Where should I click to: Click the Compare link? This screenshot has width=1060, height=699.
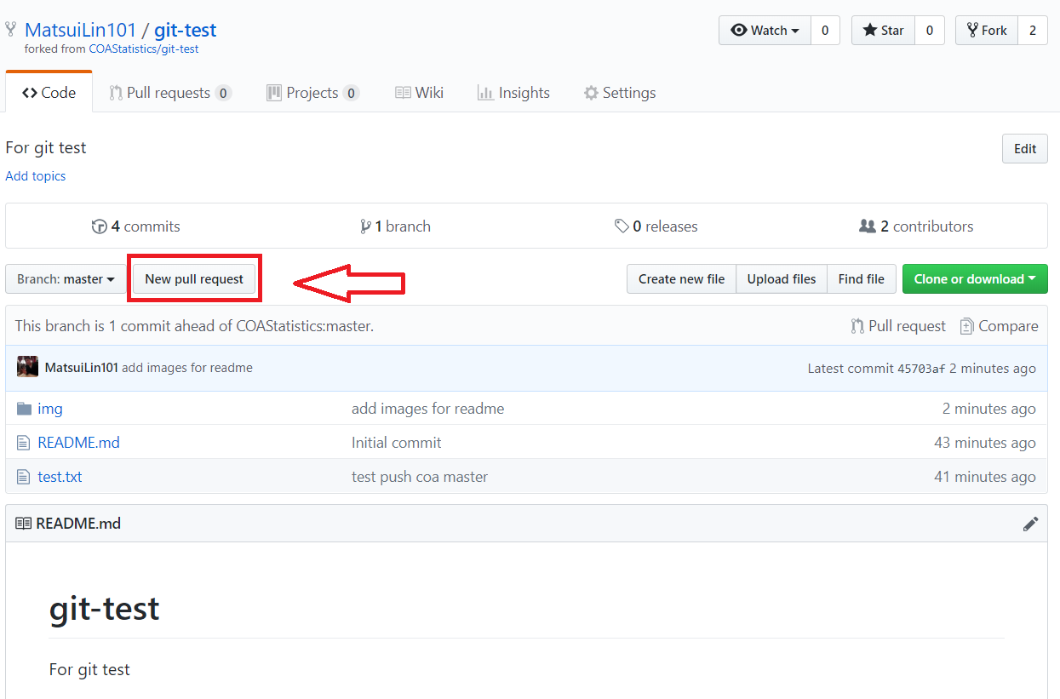click(x=1000, y=326)
